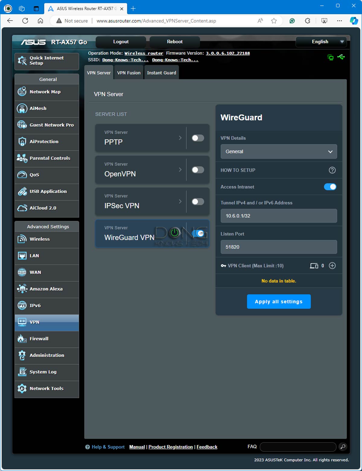Viewport: 362px width, 471px height.
Task: Click the second SSID link
Action: coord(175,60)
